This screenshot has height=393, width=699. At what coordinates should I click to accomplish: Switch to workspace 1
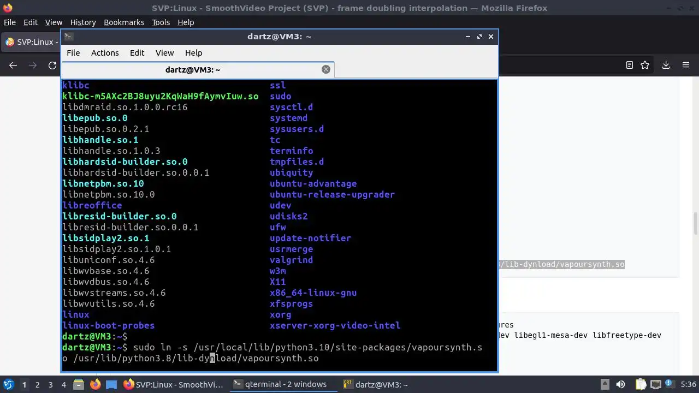coord(24,384)
